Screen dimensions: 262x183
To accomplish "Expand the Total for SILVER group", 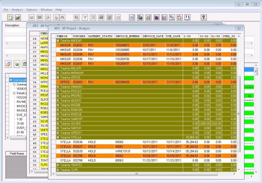I will pos(58,123).
